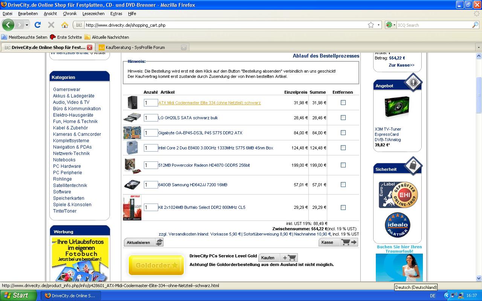Viewport: 482px width, 301px height.
Task: Open the Meistbesuchte Seiten bookmark folder
Action: (24, 37)
